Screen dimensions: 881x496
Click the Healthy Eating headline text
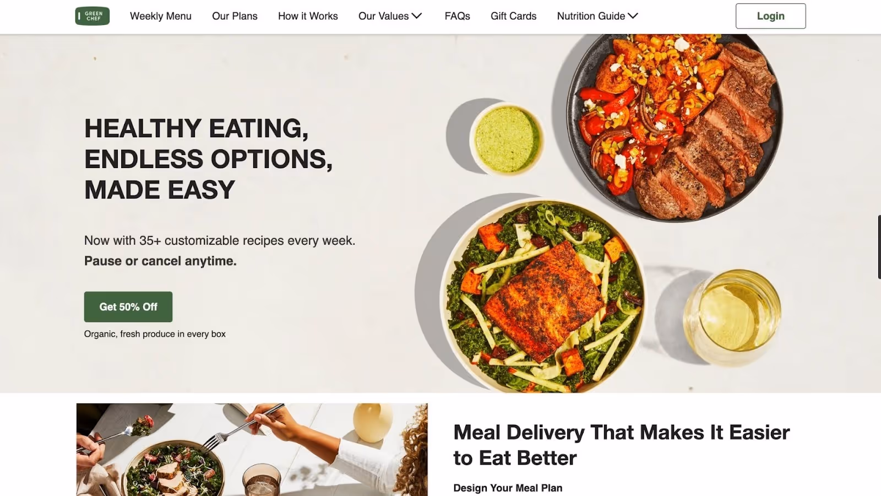click(208, 159)
